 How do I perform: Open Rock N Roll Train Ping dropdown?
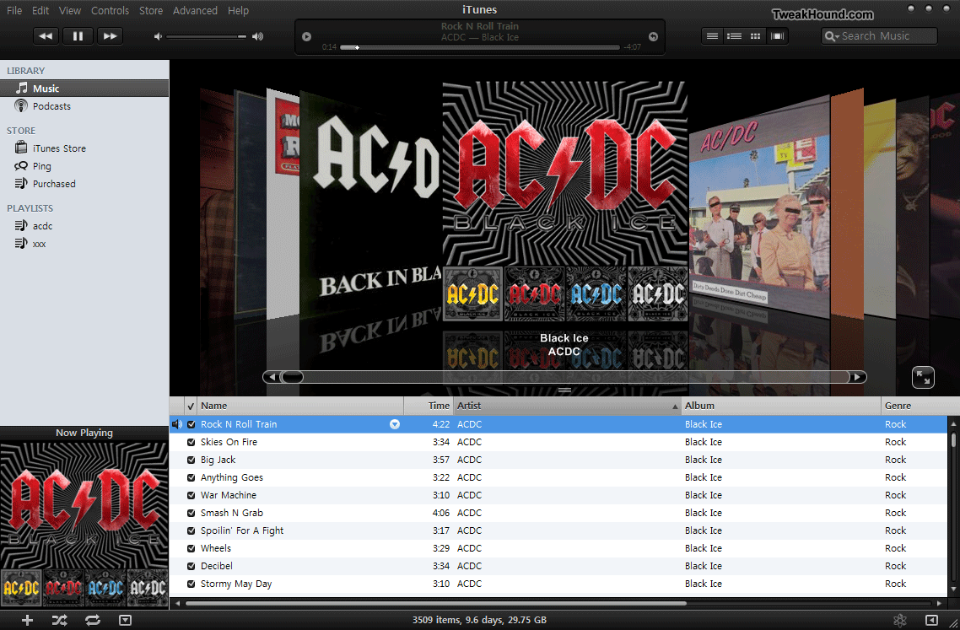point(395,424)
